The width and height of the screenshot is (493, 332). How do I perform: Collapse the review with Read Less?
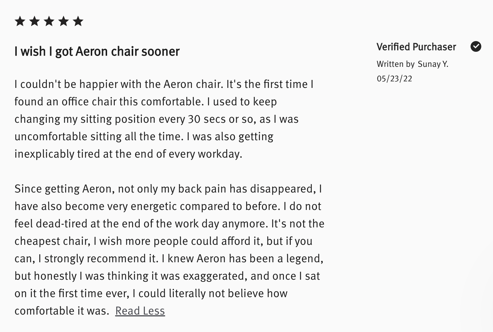pyautogui.click(x=140, y=311)
